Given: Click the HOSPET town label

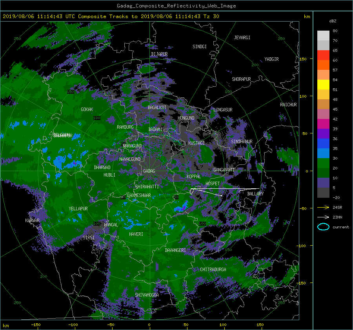Looking at the screenshot, I should [213, 184].
